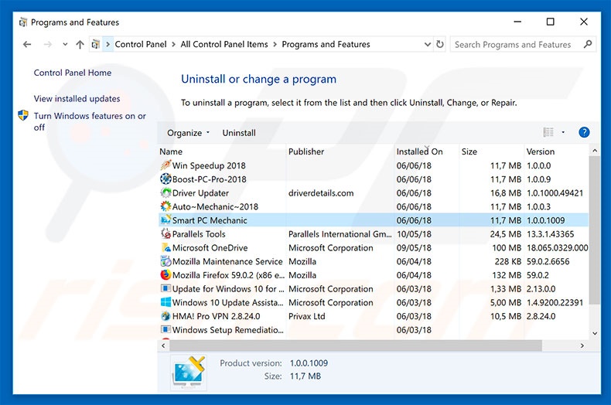Open help with the blue question mark icon
Image resolution: width=611 pixels, height=405 pixels.
point(584,132)
